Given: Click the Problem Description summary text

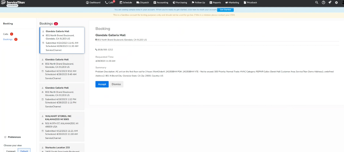Looking at the screenshot, I should pyautogui.click(x=215, y=74).
